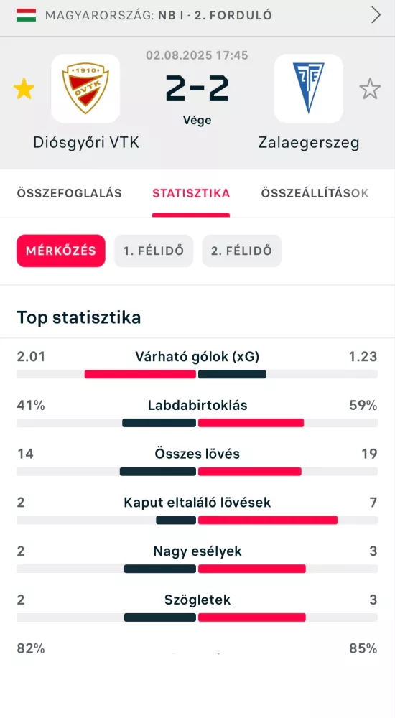Tap the Hungarian flag icon
Image resolution: width=395 pixels, height=718 pixels.
[x=26, y=15]
